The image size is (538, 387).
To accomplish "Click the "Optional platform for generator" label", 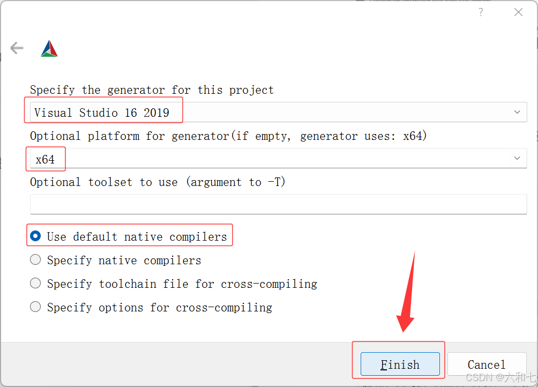I will [228, 136].
